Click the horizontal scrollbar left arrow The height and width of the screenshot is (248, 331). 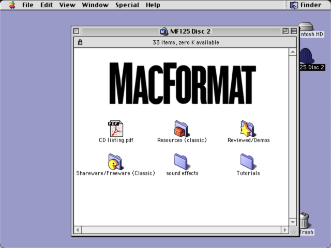78,229
